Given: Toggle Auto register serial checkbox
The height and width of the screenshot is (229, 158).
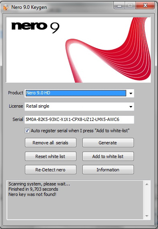Looking at the screenshot, I should [x=27, y=130].
